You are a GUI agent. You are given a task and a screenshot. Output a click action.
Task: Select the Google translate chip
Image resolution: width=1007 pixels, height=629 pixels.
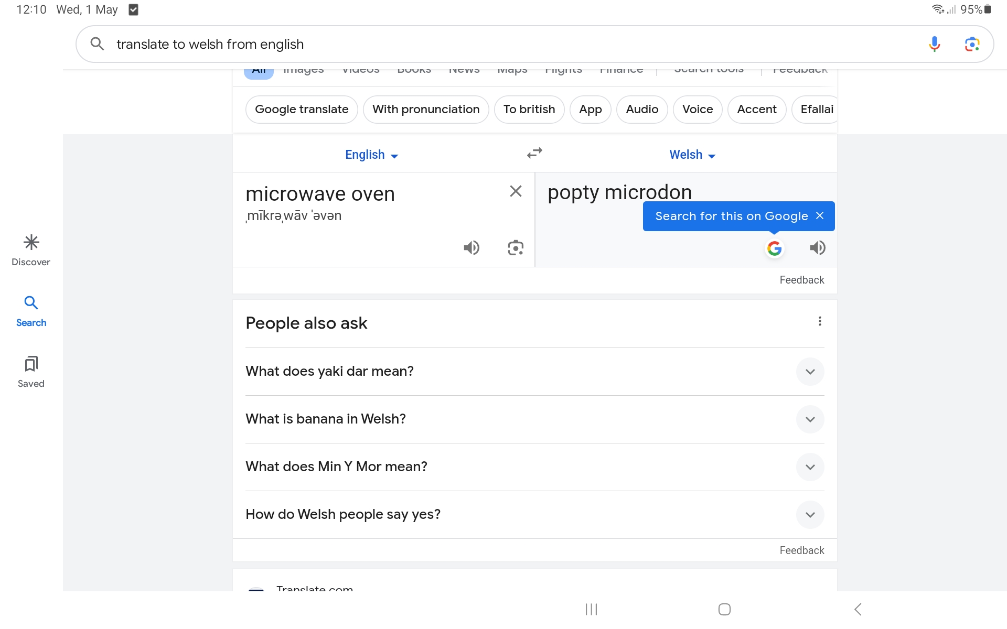pos(302,109)
